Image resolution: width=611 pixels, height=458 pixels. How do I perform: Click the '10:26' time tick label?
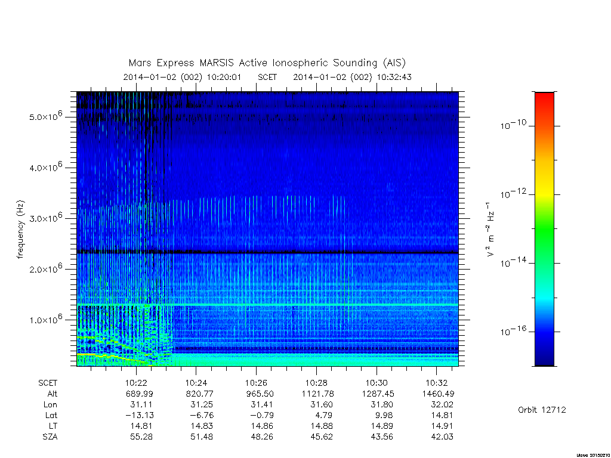(x=256, y=383)
